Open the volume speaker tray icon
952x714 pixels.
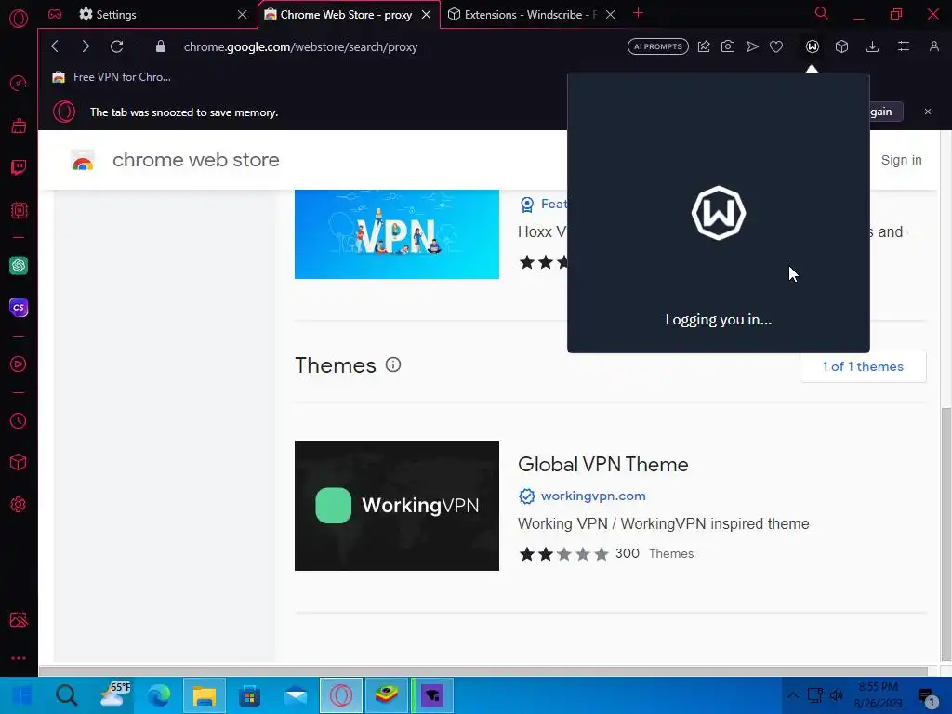[x=837, y=695]
